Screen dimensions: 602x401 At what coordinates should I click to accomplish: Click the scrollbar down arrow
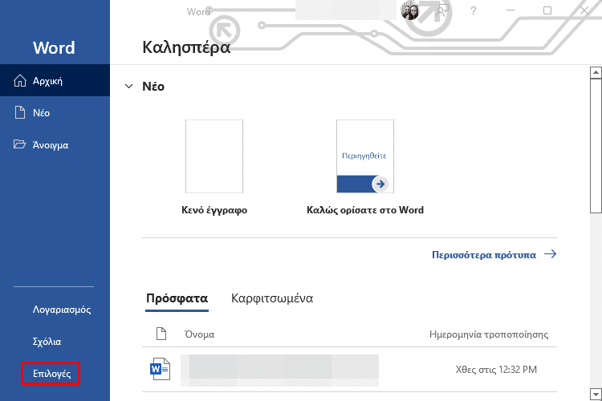596,394
